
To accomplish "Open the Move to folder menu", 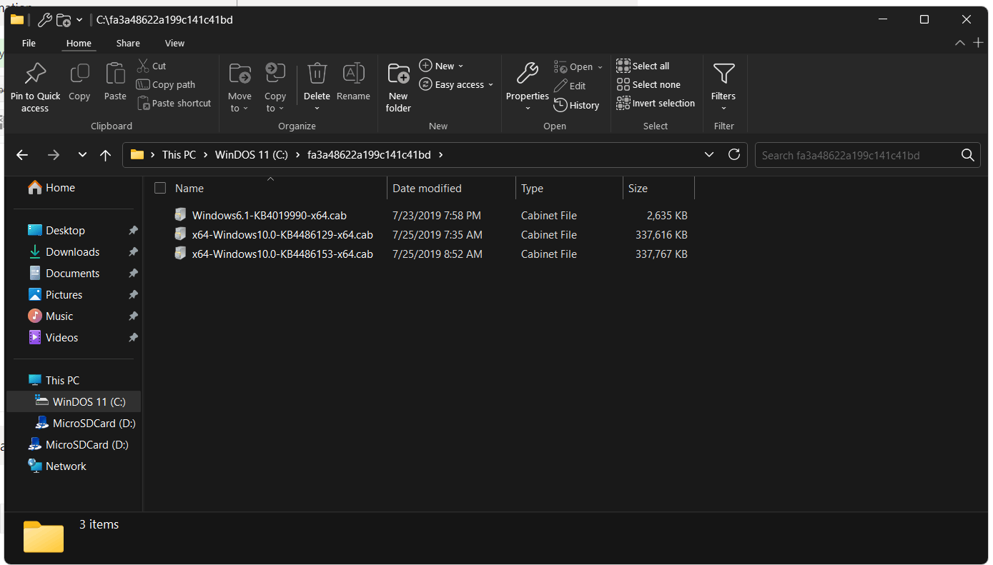I will [239, 87].
